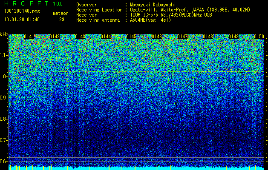Click the HROFFT 1.0.0 title text

tap(34, 3)
